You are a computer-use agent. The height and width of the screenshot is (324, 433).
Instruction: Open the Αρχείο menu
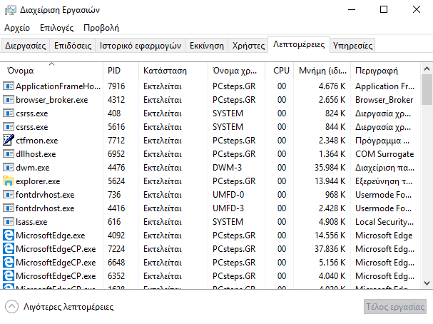click(x=17, y=28)
